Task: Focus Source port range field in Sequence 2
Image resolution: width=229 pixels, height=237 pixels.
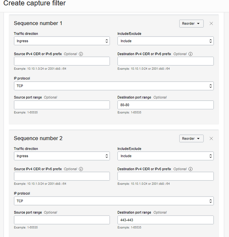Action: 62,220
